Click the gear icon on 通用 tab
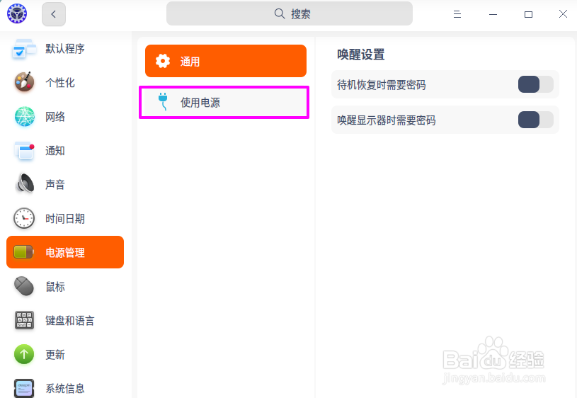 163,61
